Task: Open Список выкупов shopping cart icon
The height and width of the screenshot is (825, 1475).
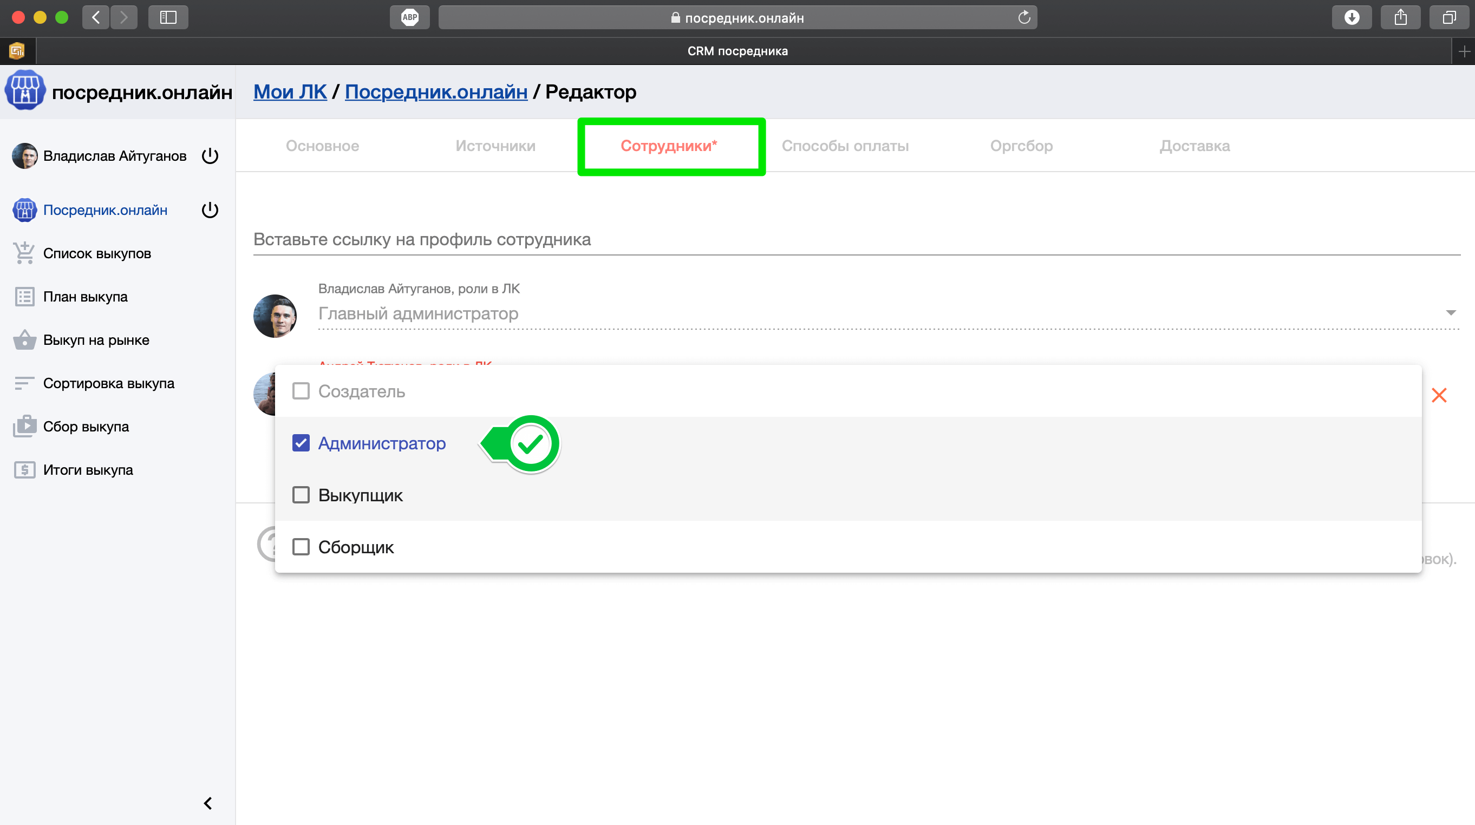Action: click(24, 253)
